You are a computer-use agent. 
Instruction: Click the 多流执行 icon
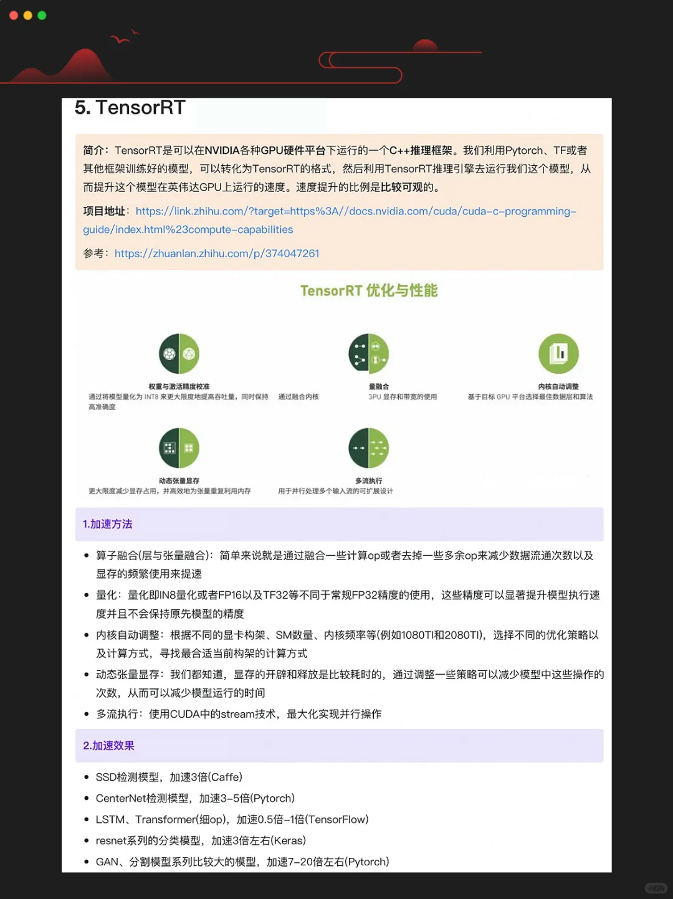tap(368, 448)
